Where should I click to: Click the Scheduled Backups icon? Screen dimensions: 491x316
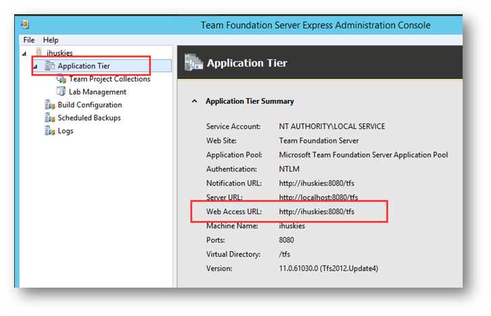[x=49, y=117]
